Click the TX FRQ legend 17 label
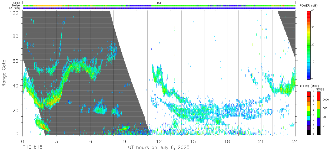 point(313,96)
